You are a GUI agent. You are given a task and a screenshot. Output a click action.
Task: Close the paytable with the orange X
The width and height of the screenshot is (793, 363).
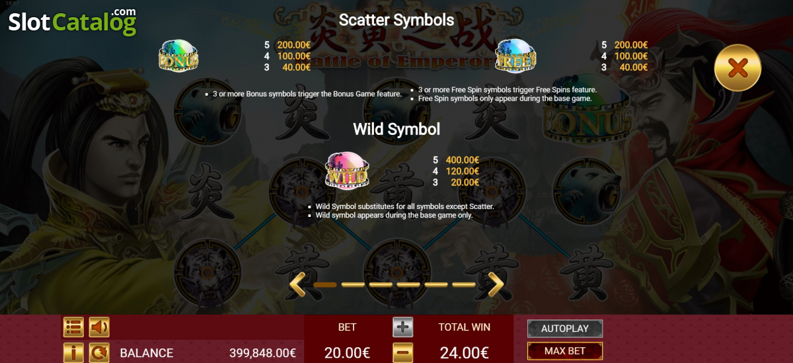(737, 67)
